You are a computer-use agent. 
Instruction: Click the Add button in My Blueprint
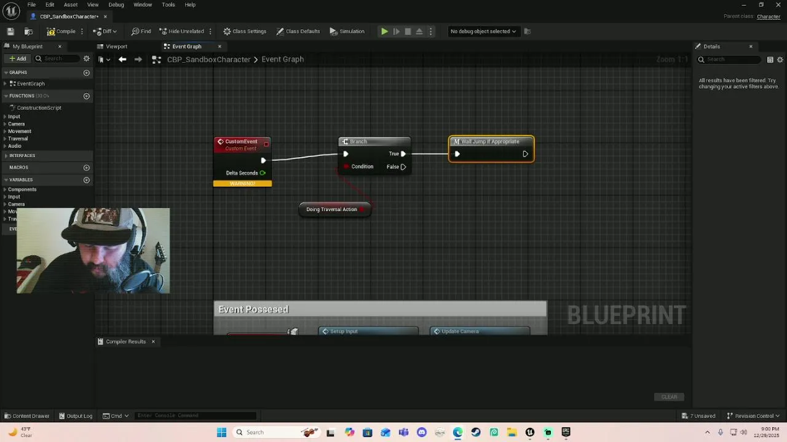[x=17, y=59]
